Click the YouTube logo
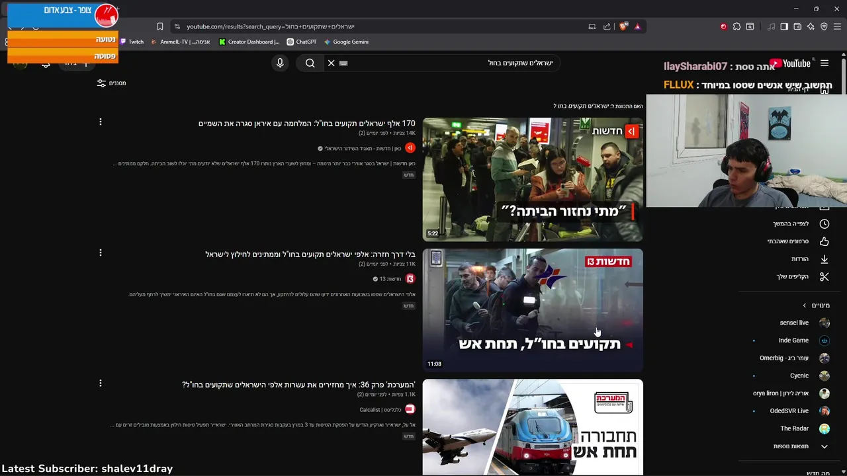Image resolution: width=847 pixels, height=476 pixels. [790, 63]
